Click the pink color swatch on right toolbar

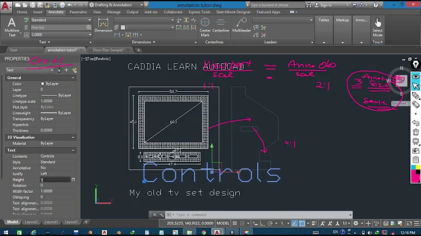(x=416, y=176)
